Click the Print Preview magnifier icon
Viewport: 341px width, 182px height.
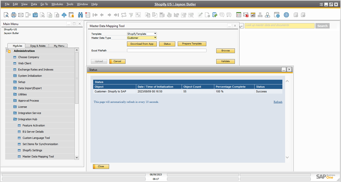[x=6, y=15]
